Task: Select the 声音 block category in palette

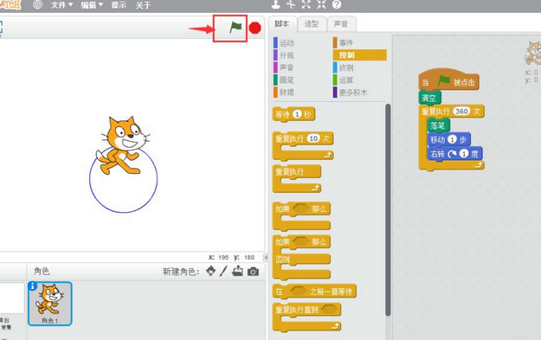Action: [x=284, y=67]
